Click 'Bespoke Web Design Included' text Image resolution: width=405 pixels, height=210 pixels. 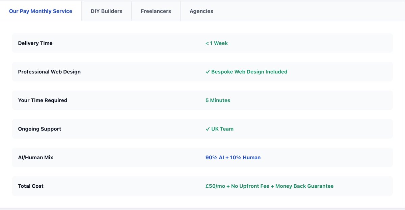point(249,72)
